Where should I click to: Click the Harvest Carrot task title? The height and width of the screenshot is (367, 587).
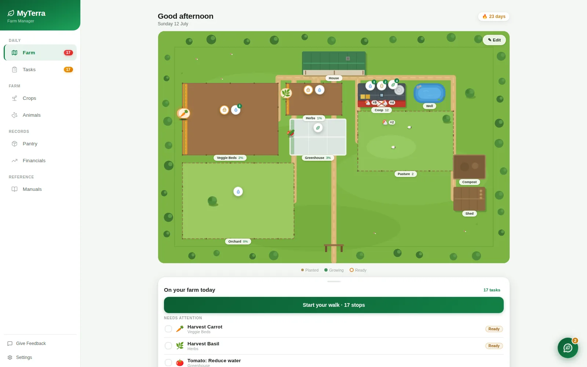(x=205, y=327)
